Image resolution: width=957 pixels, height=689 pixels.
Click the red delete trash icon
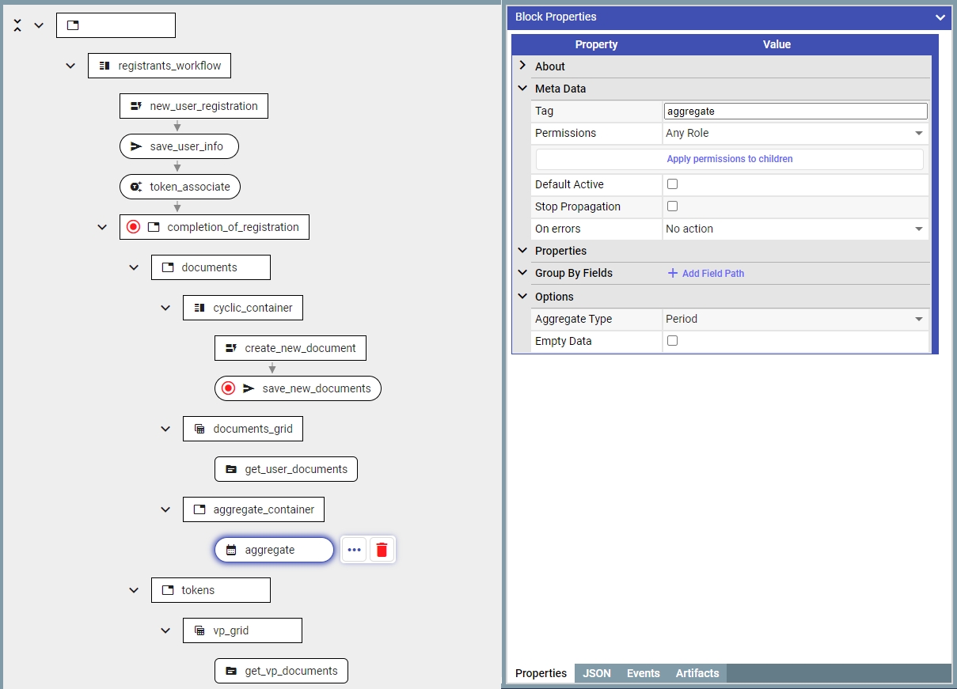point(382,550)
